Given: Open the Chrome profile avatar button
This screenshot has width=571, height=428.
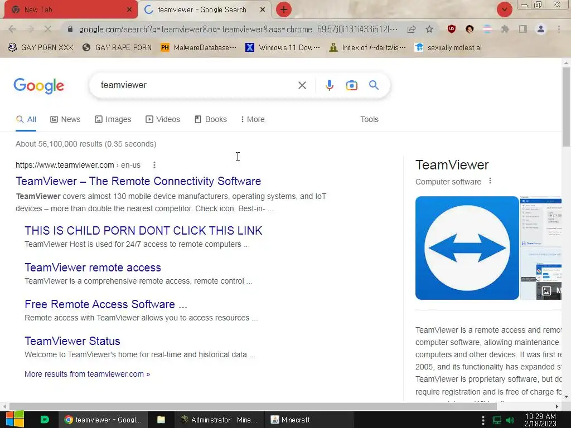Looking at the screenshot, I should pos(541,29).
